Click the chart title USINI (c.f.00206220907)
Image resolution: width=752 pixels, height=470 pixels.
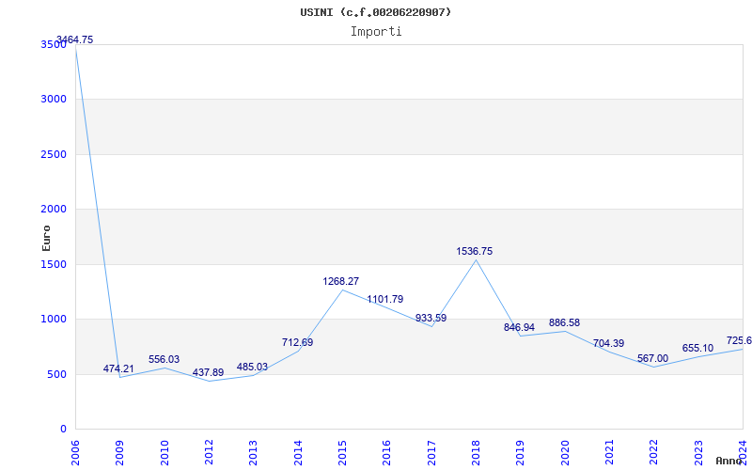(375, 12)
